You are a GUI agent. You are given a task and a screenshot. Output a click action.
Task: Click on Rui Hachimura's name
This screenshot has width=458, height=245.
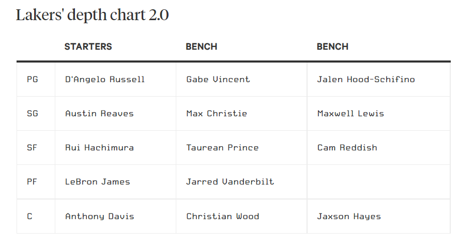99,148
